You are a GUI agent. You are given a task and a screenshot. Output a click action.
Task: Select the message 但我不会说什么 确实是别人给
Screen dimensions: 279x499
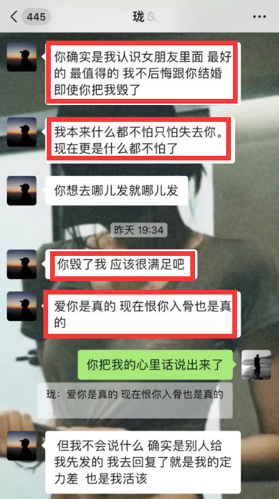(143, 462)
